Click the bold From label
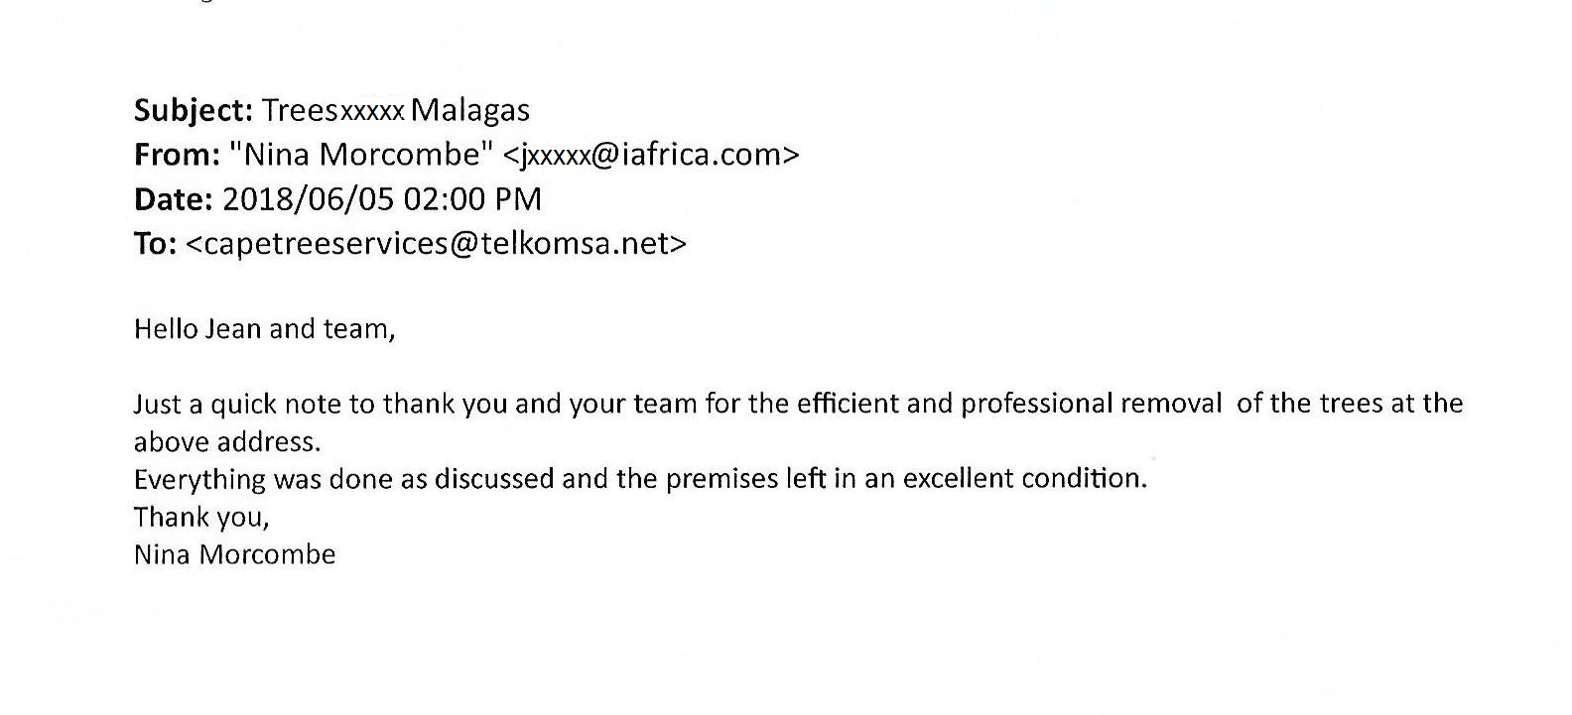Screen dimensions: 1572x715 tap(177, 155)
